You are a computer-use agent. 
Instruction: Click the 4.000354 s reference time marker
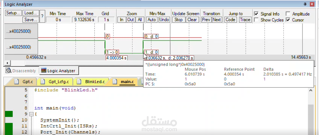tap(116, 58)
